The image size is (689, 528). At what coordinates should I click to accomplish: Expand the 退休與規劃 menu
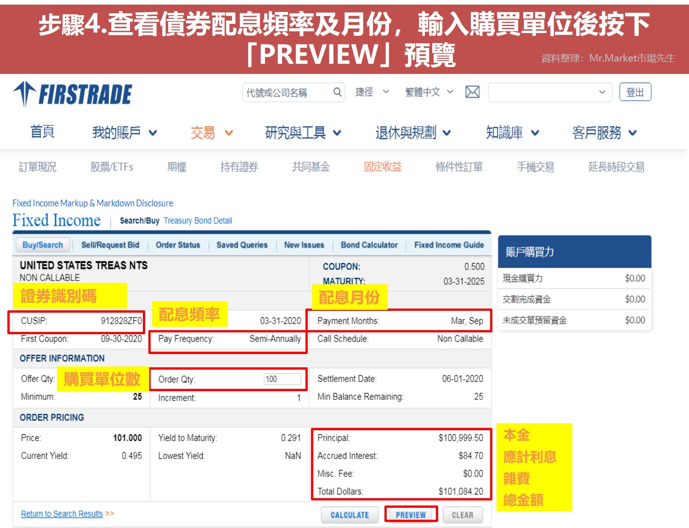413,133
